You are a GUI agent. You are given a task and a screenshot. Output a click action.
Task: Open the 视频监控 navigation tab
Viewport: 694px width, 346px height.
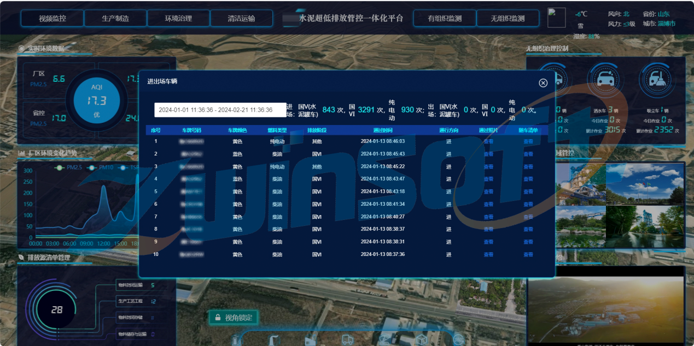pyautogui.click(x=53, y=19)
